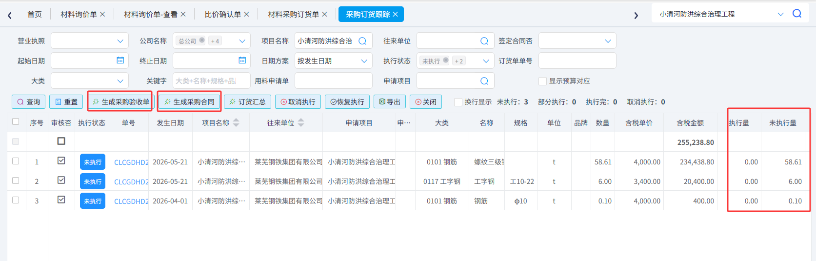Click the 取消执行 button
Viewport: 816px width, 261px height.
[x=298, y=101]
